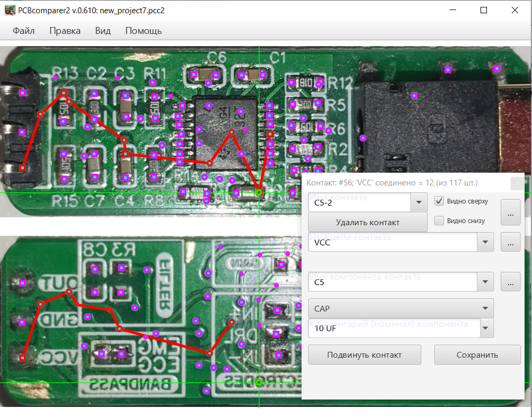
Task: Expand the C5 component name dropdown
Action: click(x=485, y=282)
